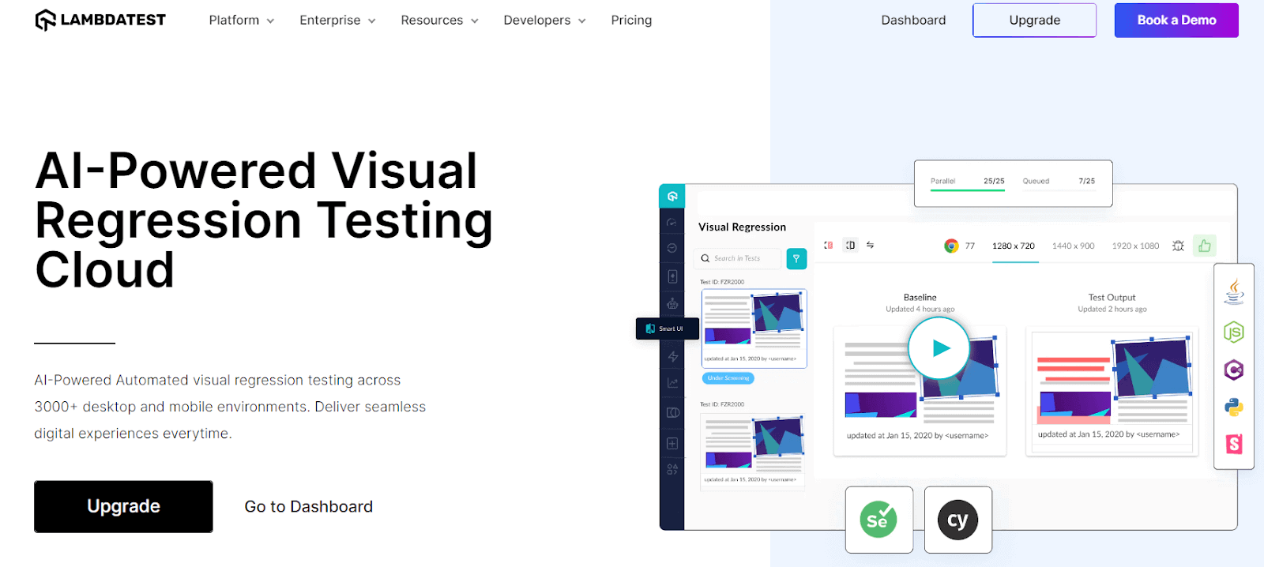Click the 'Updated 4 hours ago' text
This screenshot has width=1264, height=567.
(920, 310)
